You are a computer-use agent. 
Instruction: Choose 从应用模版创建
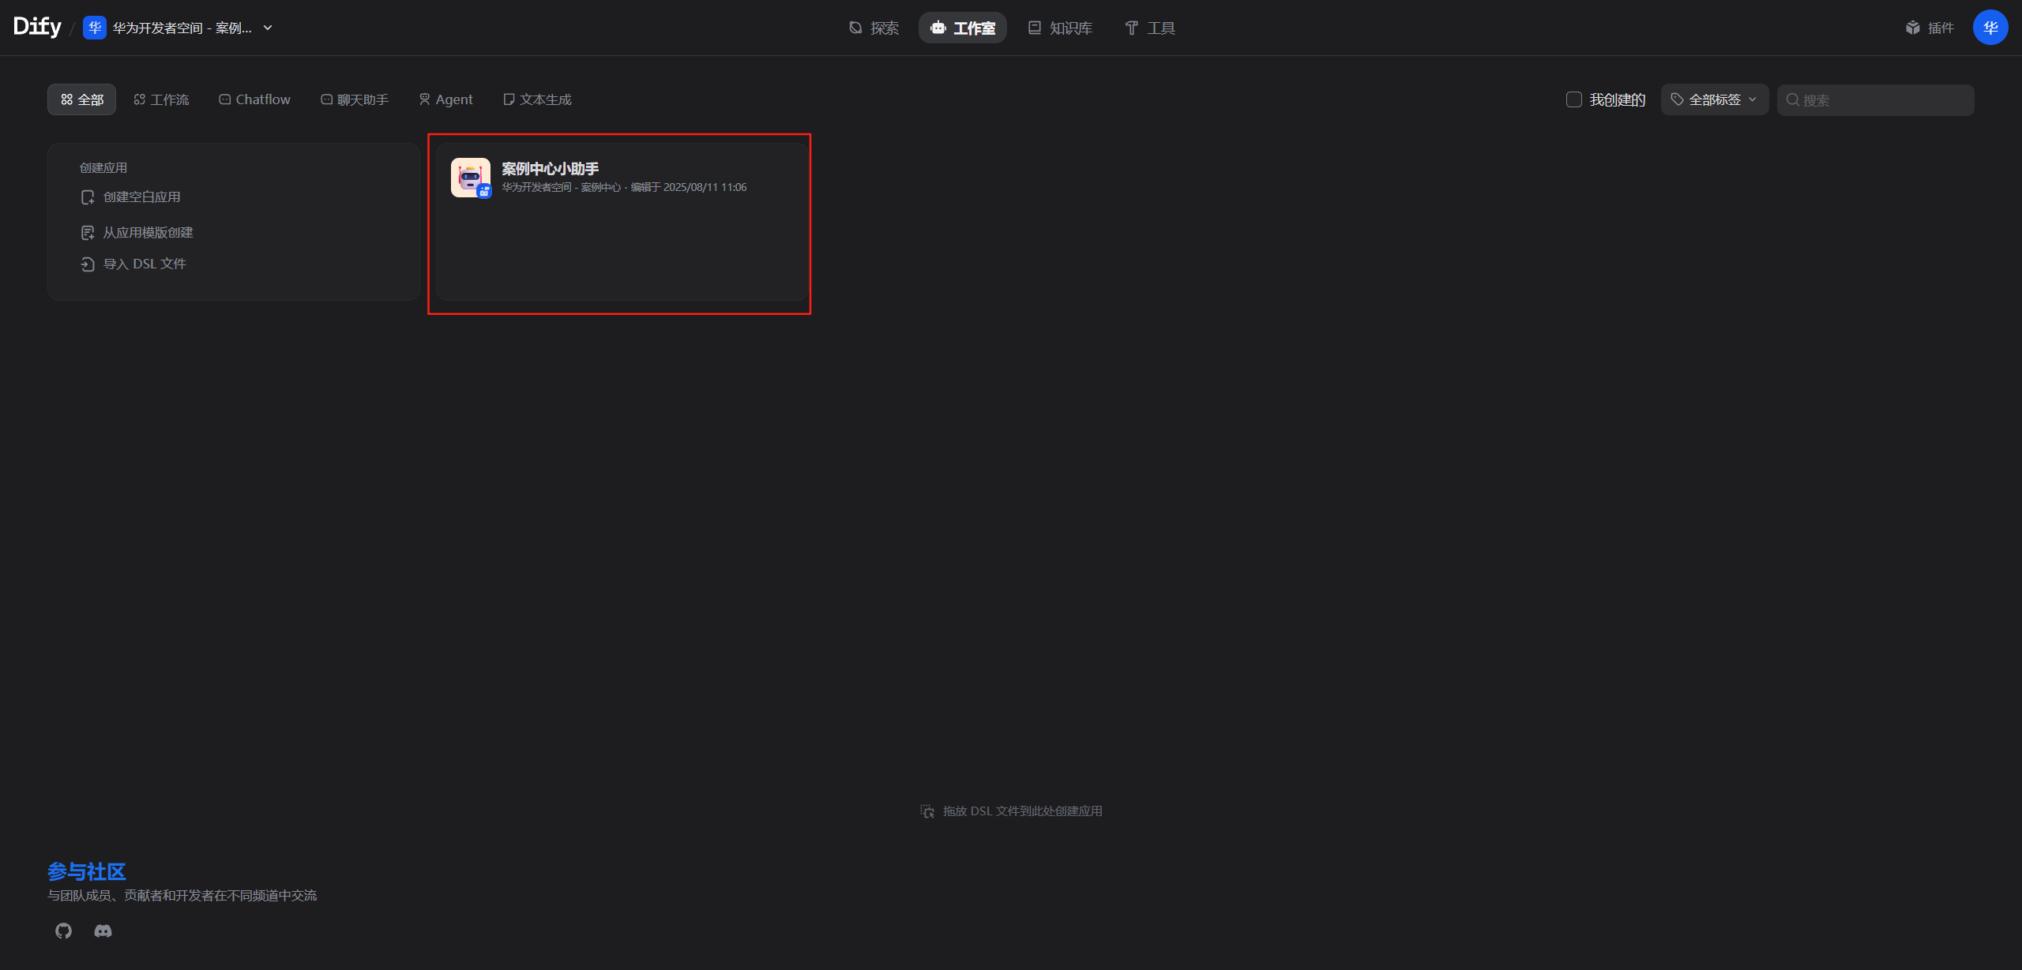(148, 232)
